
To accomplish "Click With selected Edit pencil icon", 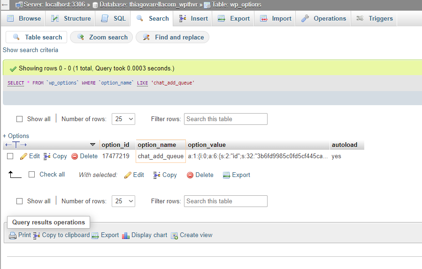I will 128,175.
